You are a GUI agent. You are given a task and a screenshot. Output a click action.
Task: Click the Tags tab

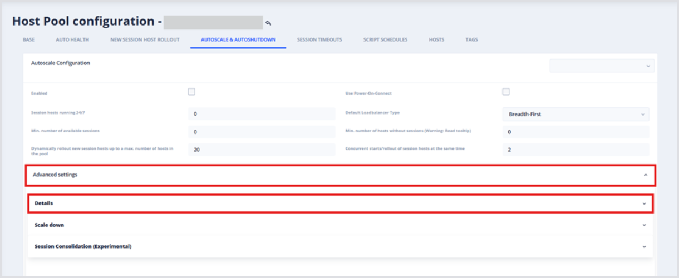[471, 40]
